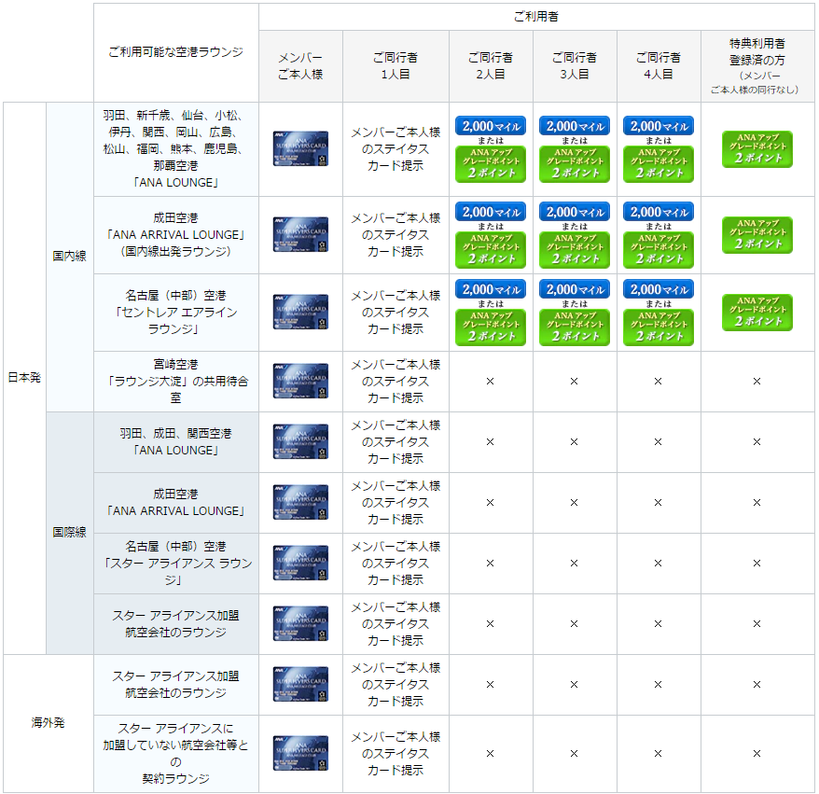Viewport: 819px width, 794px height.
Task: Click green 2ポイント badge for ご同行者3人目, 羽田、新千歳 row
Action: click(x=575, y=164)
